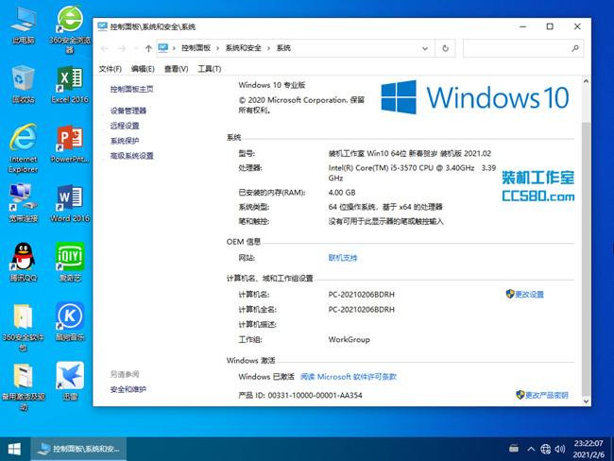
Task: Click the product ID 00331-10000-00001-AA354
Action: coord(315,395)
